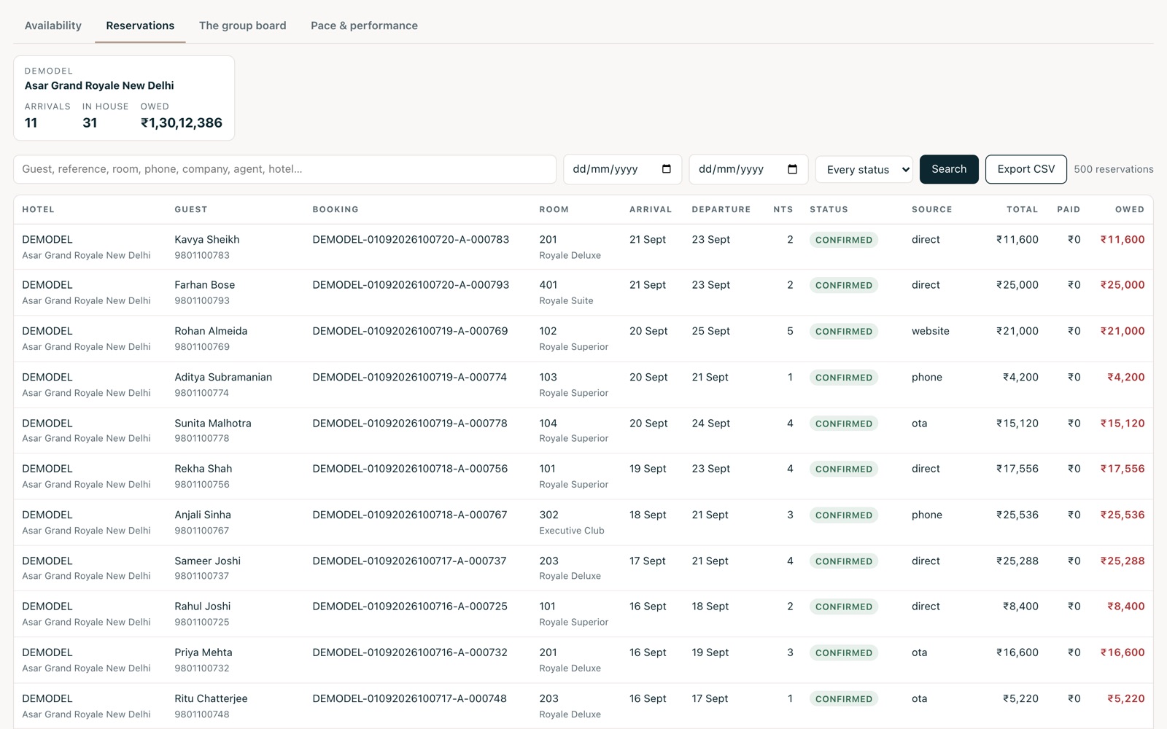Click the Search button
This screenshot has width=1167, height=729.
tap(949, 169)
